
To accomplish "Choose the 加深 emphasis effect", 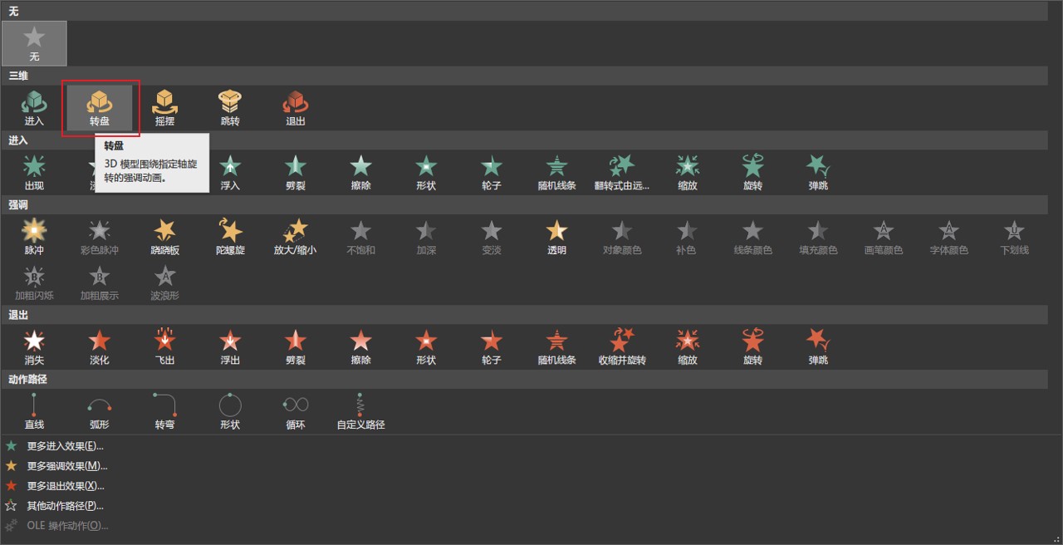I will pos(426,236).
